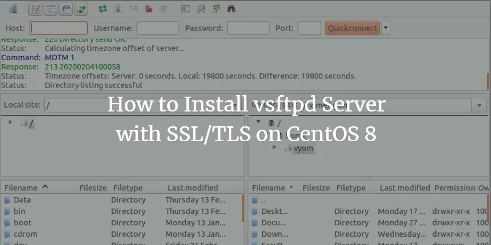Toggle processing of the transfer queue
Screen dimensions: 491x245
click(118, 9)
